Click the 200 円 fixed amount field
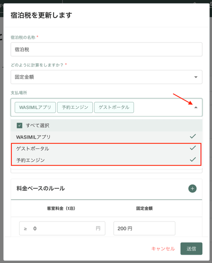The image size is (212, 263). click(145, 228)
